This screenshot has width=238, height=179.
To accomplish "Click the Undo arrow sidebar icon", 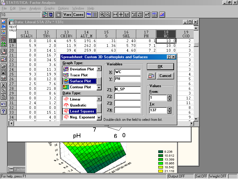I will (x=4, y=104).
